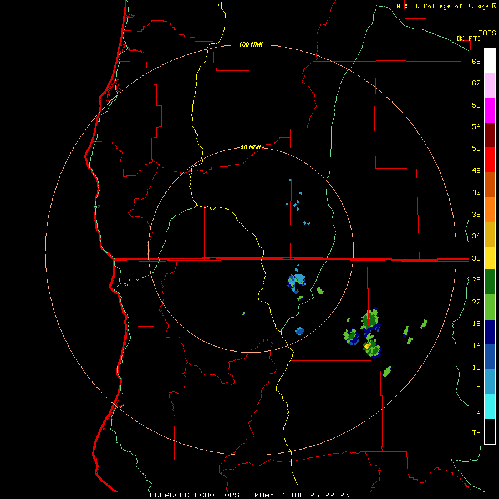This screenshot has width=499, height=499.
Task: Click the '100 NMI' range ring label
Action: point(251,44)
